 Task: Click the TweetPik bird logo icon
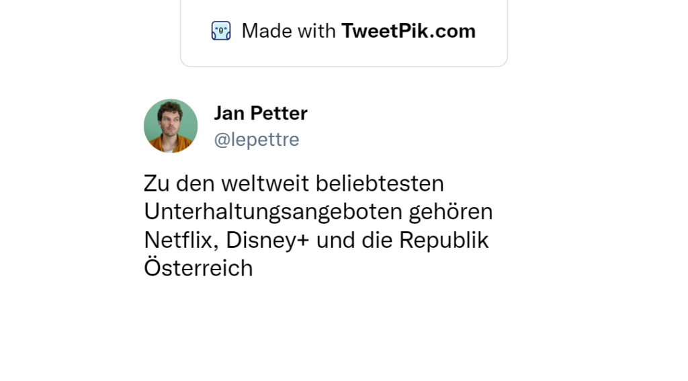coord(221,31)
